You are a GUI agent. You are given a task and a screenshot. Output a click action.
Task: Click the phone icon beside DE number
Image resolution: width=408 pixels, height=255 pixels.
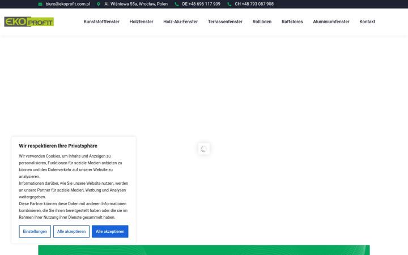pos(177,4)
